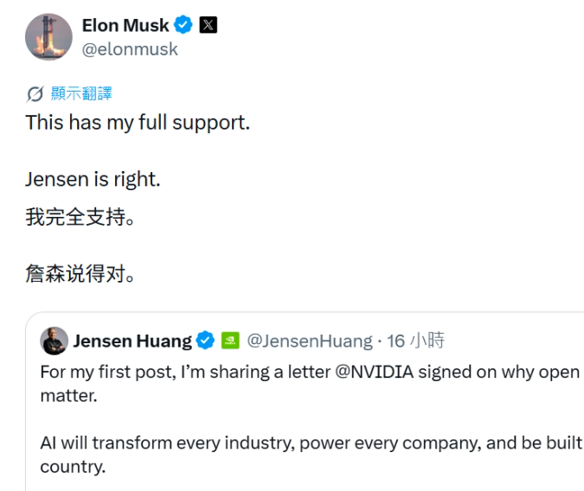Viewport: 584px width, 491px height.
Task: Click the 'AI will transform every industry' paragraph
Action: (x=311, y=455)
